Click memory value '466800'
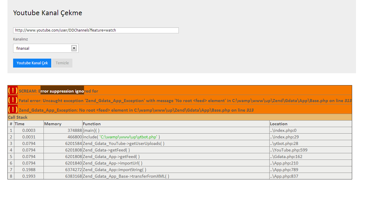This screenshot has height=197, width=387. (75, 137)
